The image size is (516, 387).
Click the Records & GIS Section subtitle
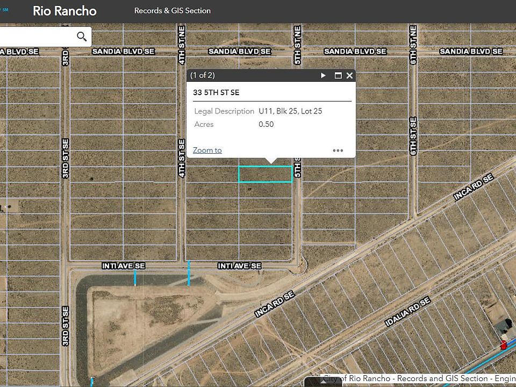point(172,11)
